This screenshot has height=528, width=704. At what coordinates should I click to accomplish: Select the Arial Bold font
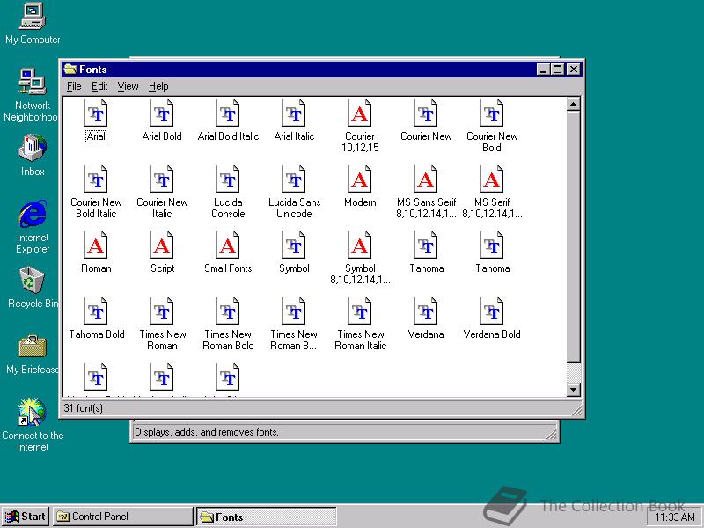[x=162, y=114]
